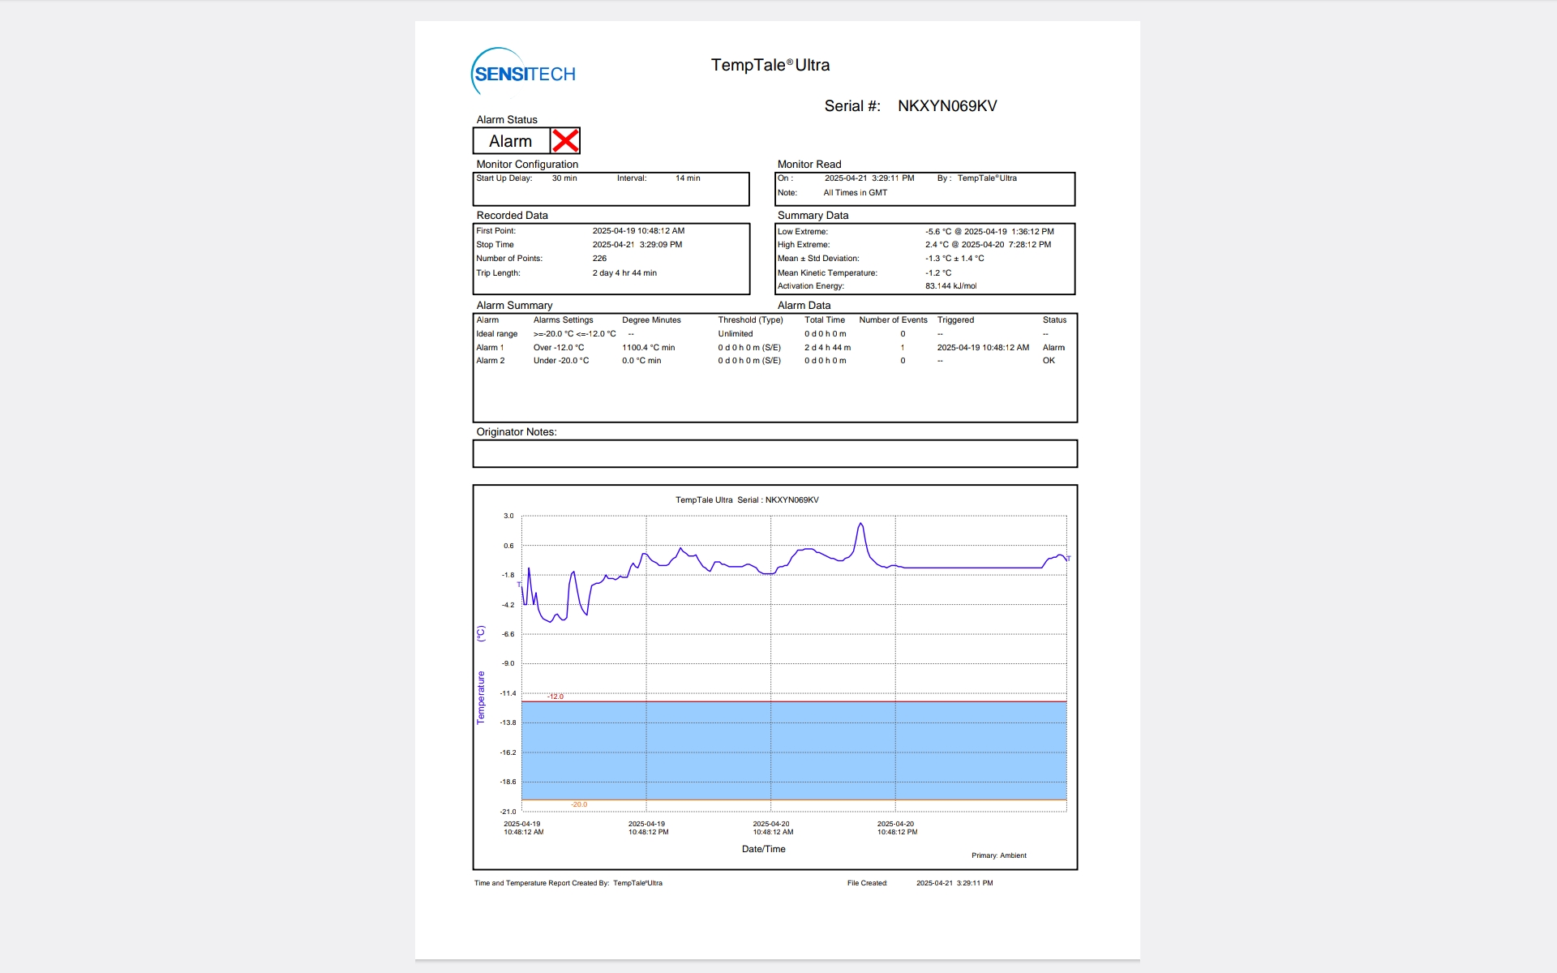Click the Alarm 2 status OK
The width and height of the screenshot is (1557, 973).
(1049, 361)
